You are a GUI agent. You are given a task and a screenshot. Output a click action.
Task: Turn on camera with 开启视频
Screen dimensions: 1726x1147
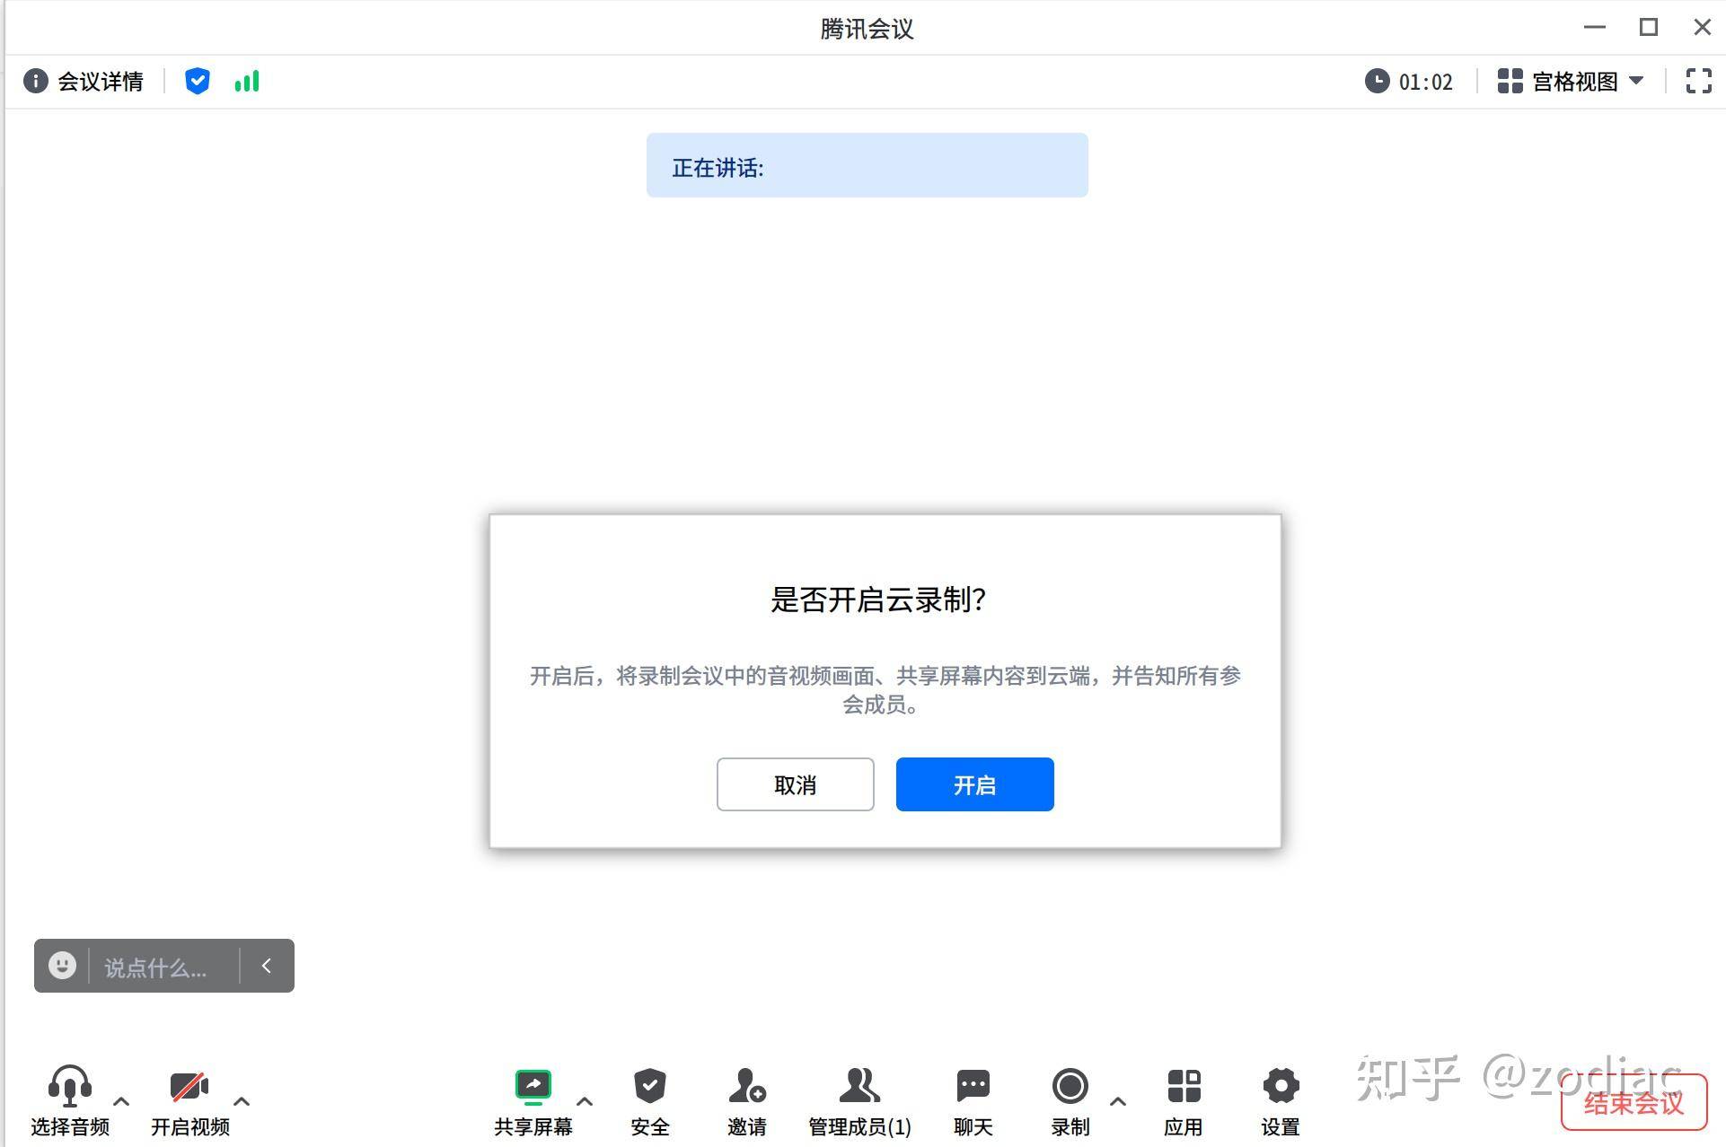[190, 1101]
